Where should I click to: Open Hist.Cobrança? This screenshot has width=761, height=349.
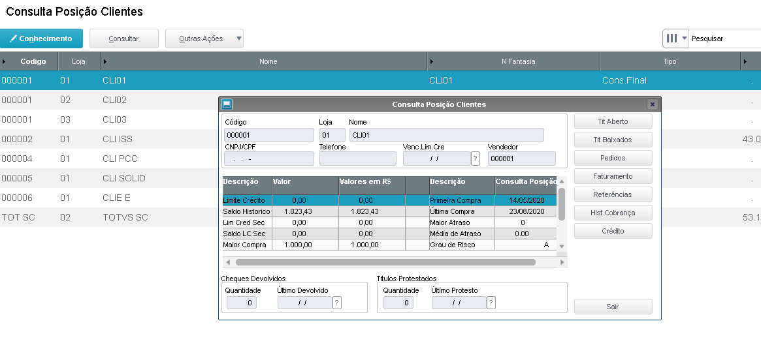613,213
